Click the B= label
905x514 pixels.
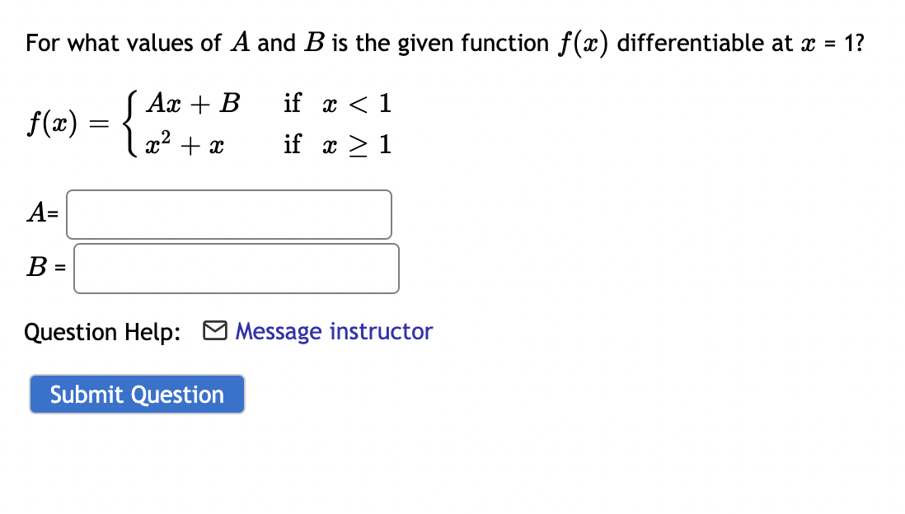(x=41, y=267)
